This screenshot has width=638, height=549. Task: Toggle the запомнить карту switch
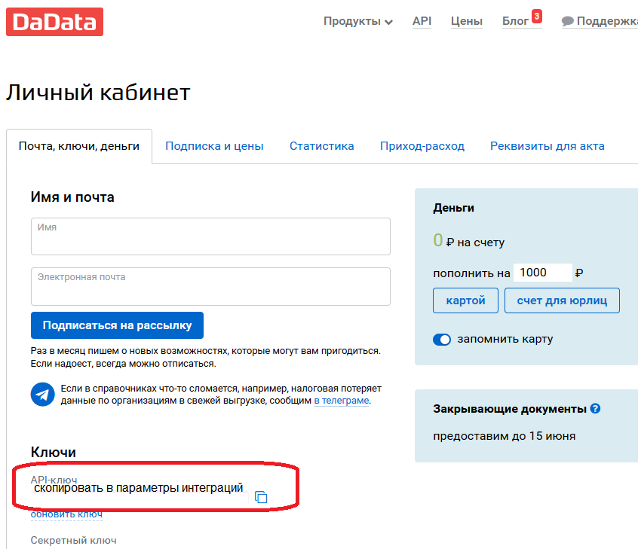[442, 340]
